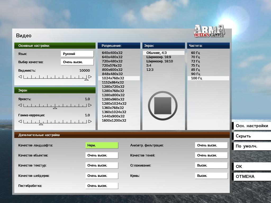This screenshot has width=271, height=203.
Task: Click the right arrow of the Гамма-коррекция slider
Action: [90, 122]
